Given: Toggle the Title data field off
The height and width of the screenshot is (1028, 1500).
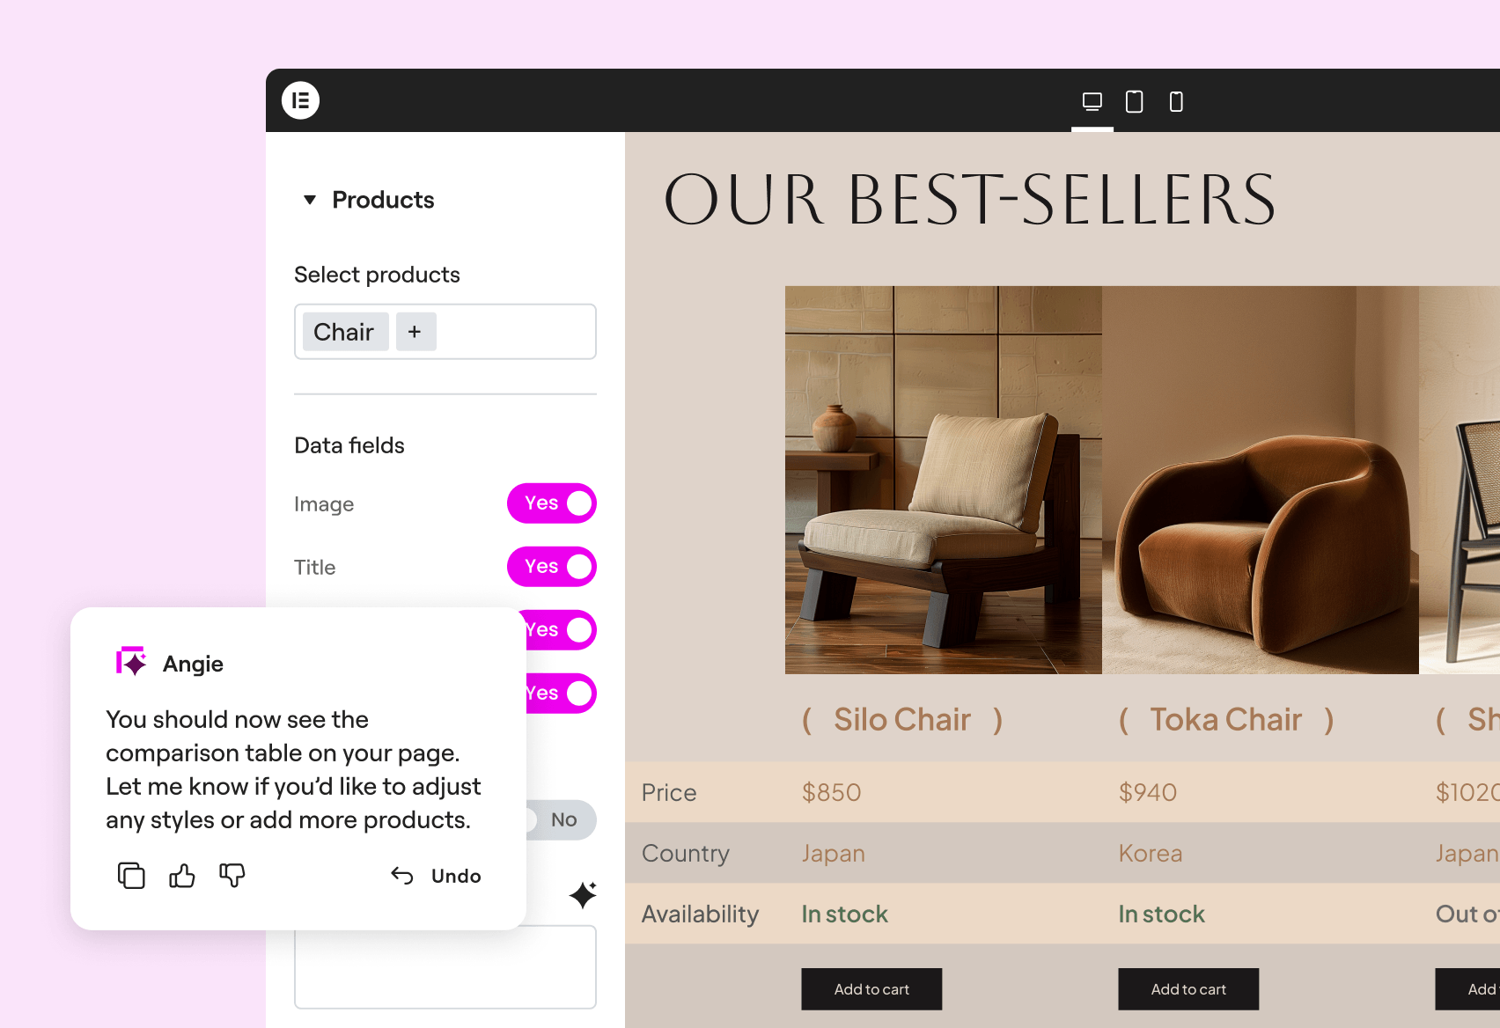Looking at the screenshot, I should [552, 567].
